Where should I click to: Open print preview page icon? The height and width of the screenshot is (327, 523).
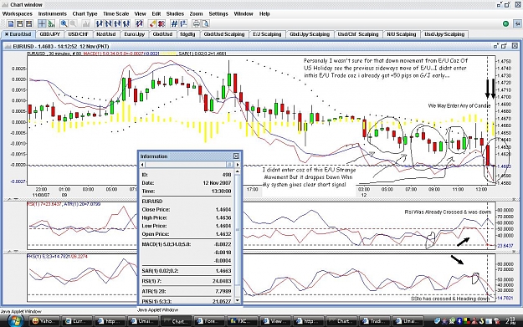[206, 23]
